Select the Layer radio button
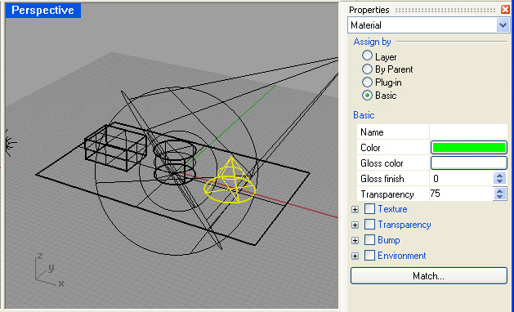Image resolution: width=514 pixels, height=312 pixels. pyautogui.click(x=367, y=56)
